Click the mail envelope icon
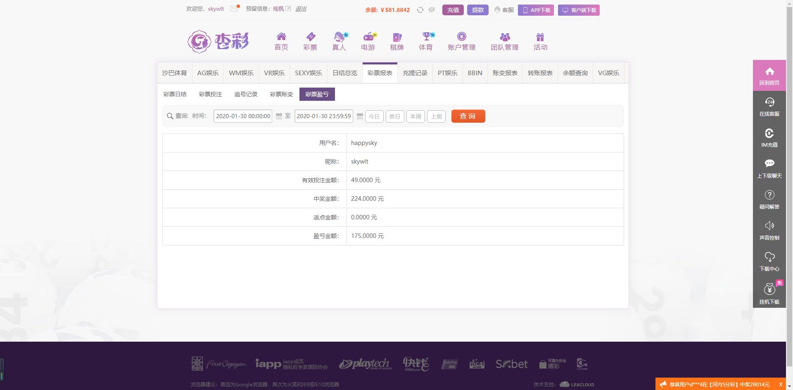The height and width of the screenshot is (390, 793). (x=234, y=9)
